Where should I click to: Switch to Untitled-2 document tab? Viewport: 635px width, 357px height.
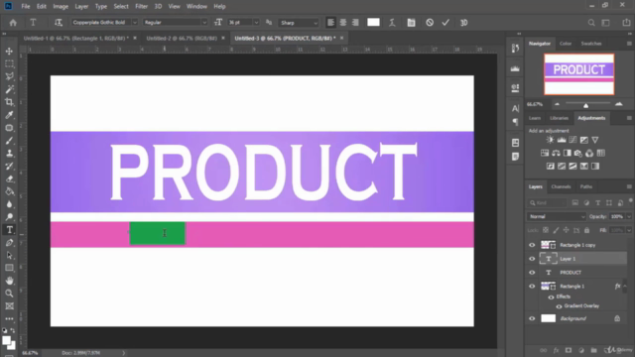click(182, 38)
